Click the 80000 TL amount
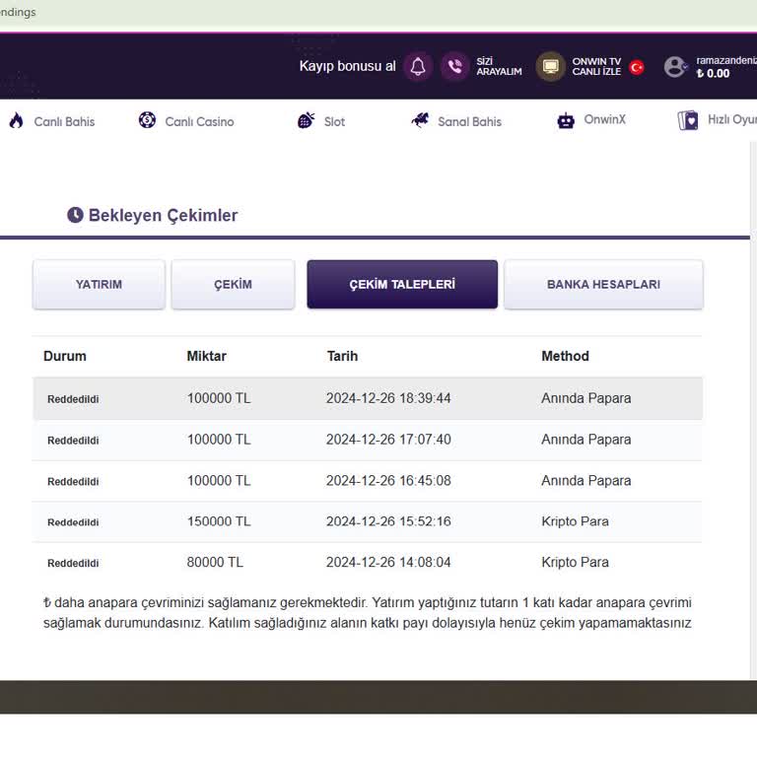 coord(215,563)
